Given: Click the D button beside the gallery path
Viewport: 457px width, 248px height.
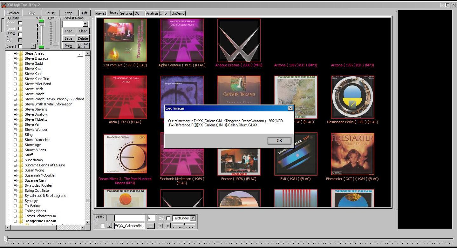Looking at the screenshot, I should tap(109, 226).
